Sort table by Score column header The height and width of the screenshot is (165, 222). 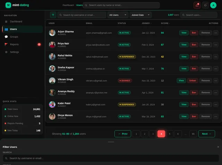(x=165, y=23)
